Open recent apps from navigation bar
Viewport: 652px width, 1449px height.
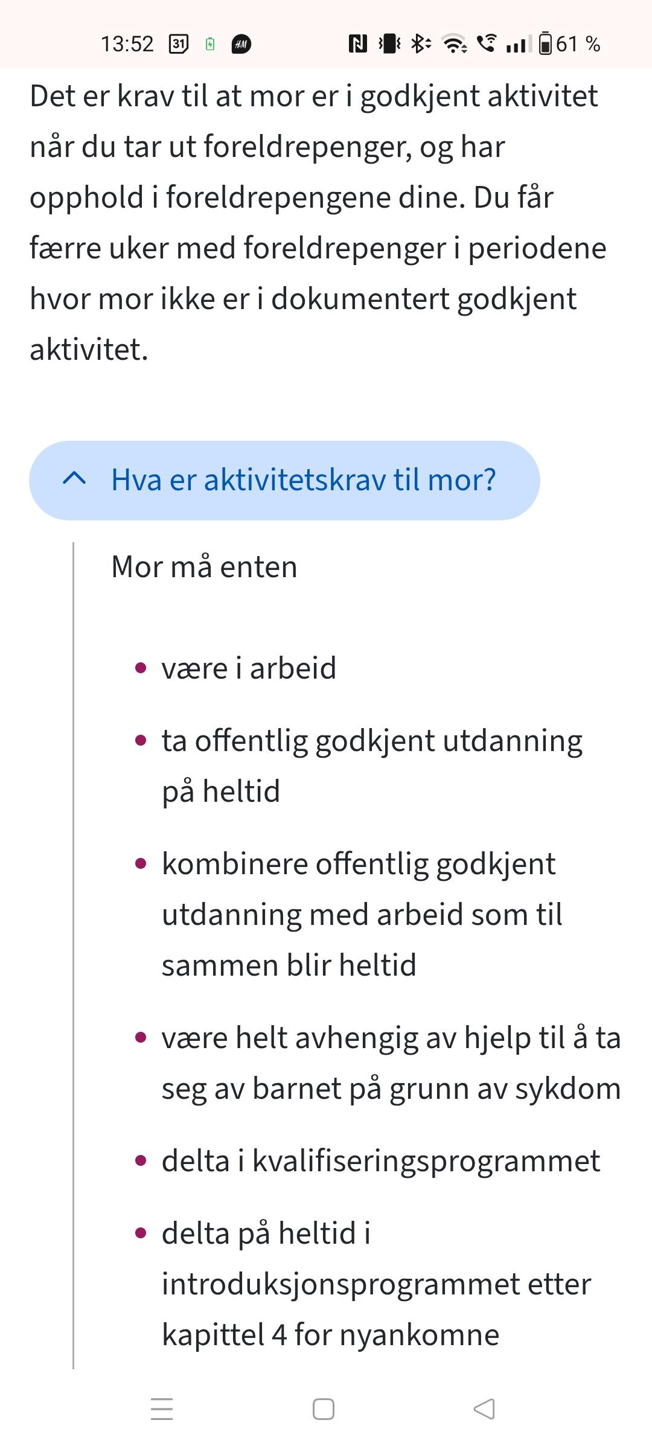(162, 1409)
